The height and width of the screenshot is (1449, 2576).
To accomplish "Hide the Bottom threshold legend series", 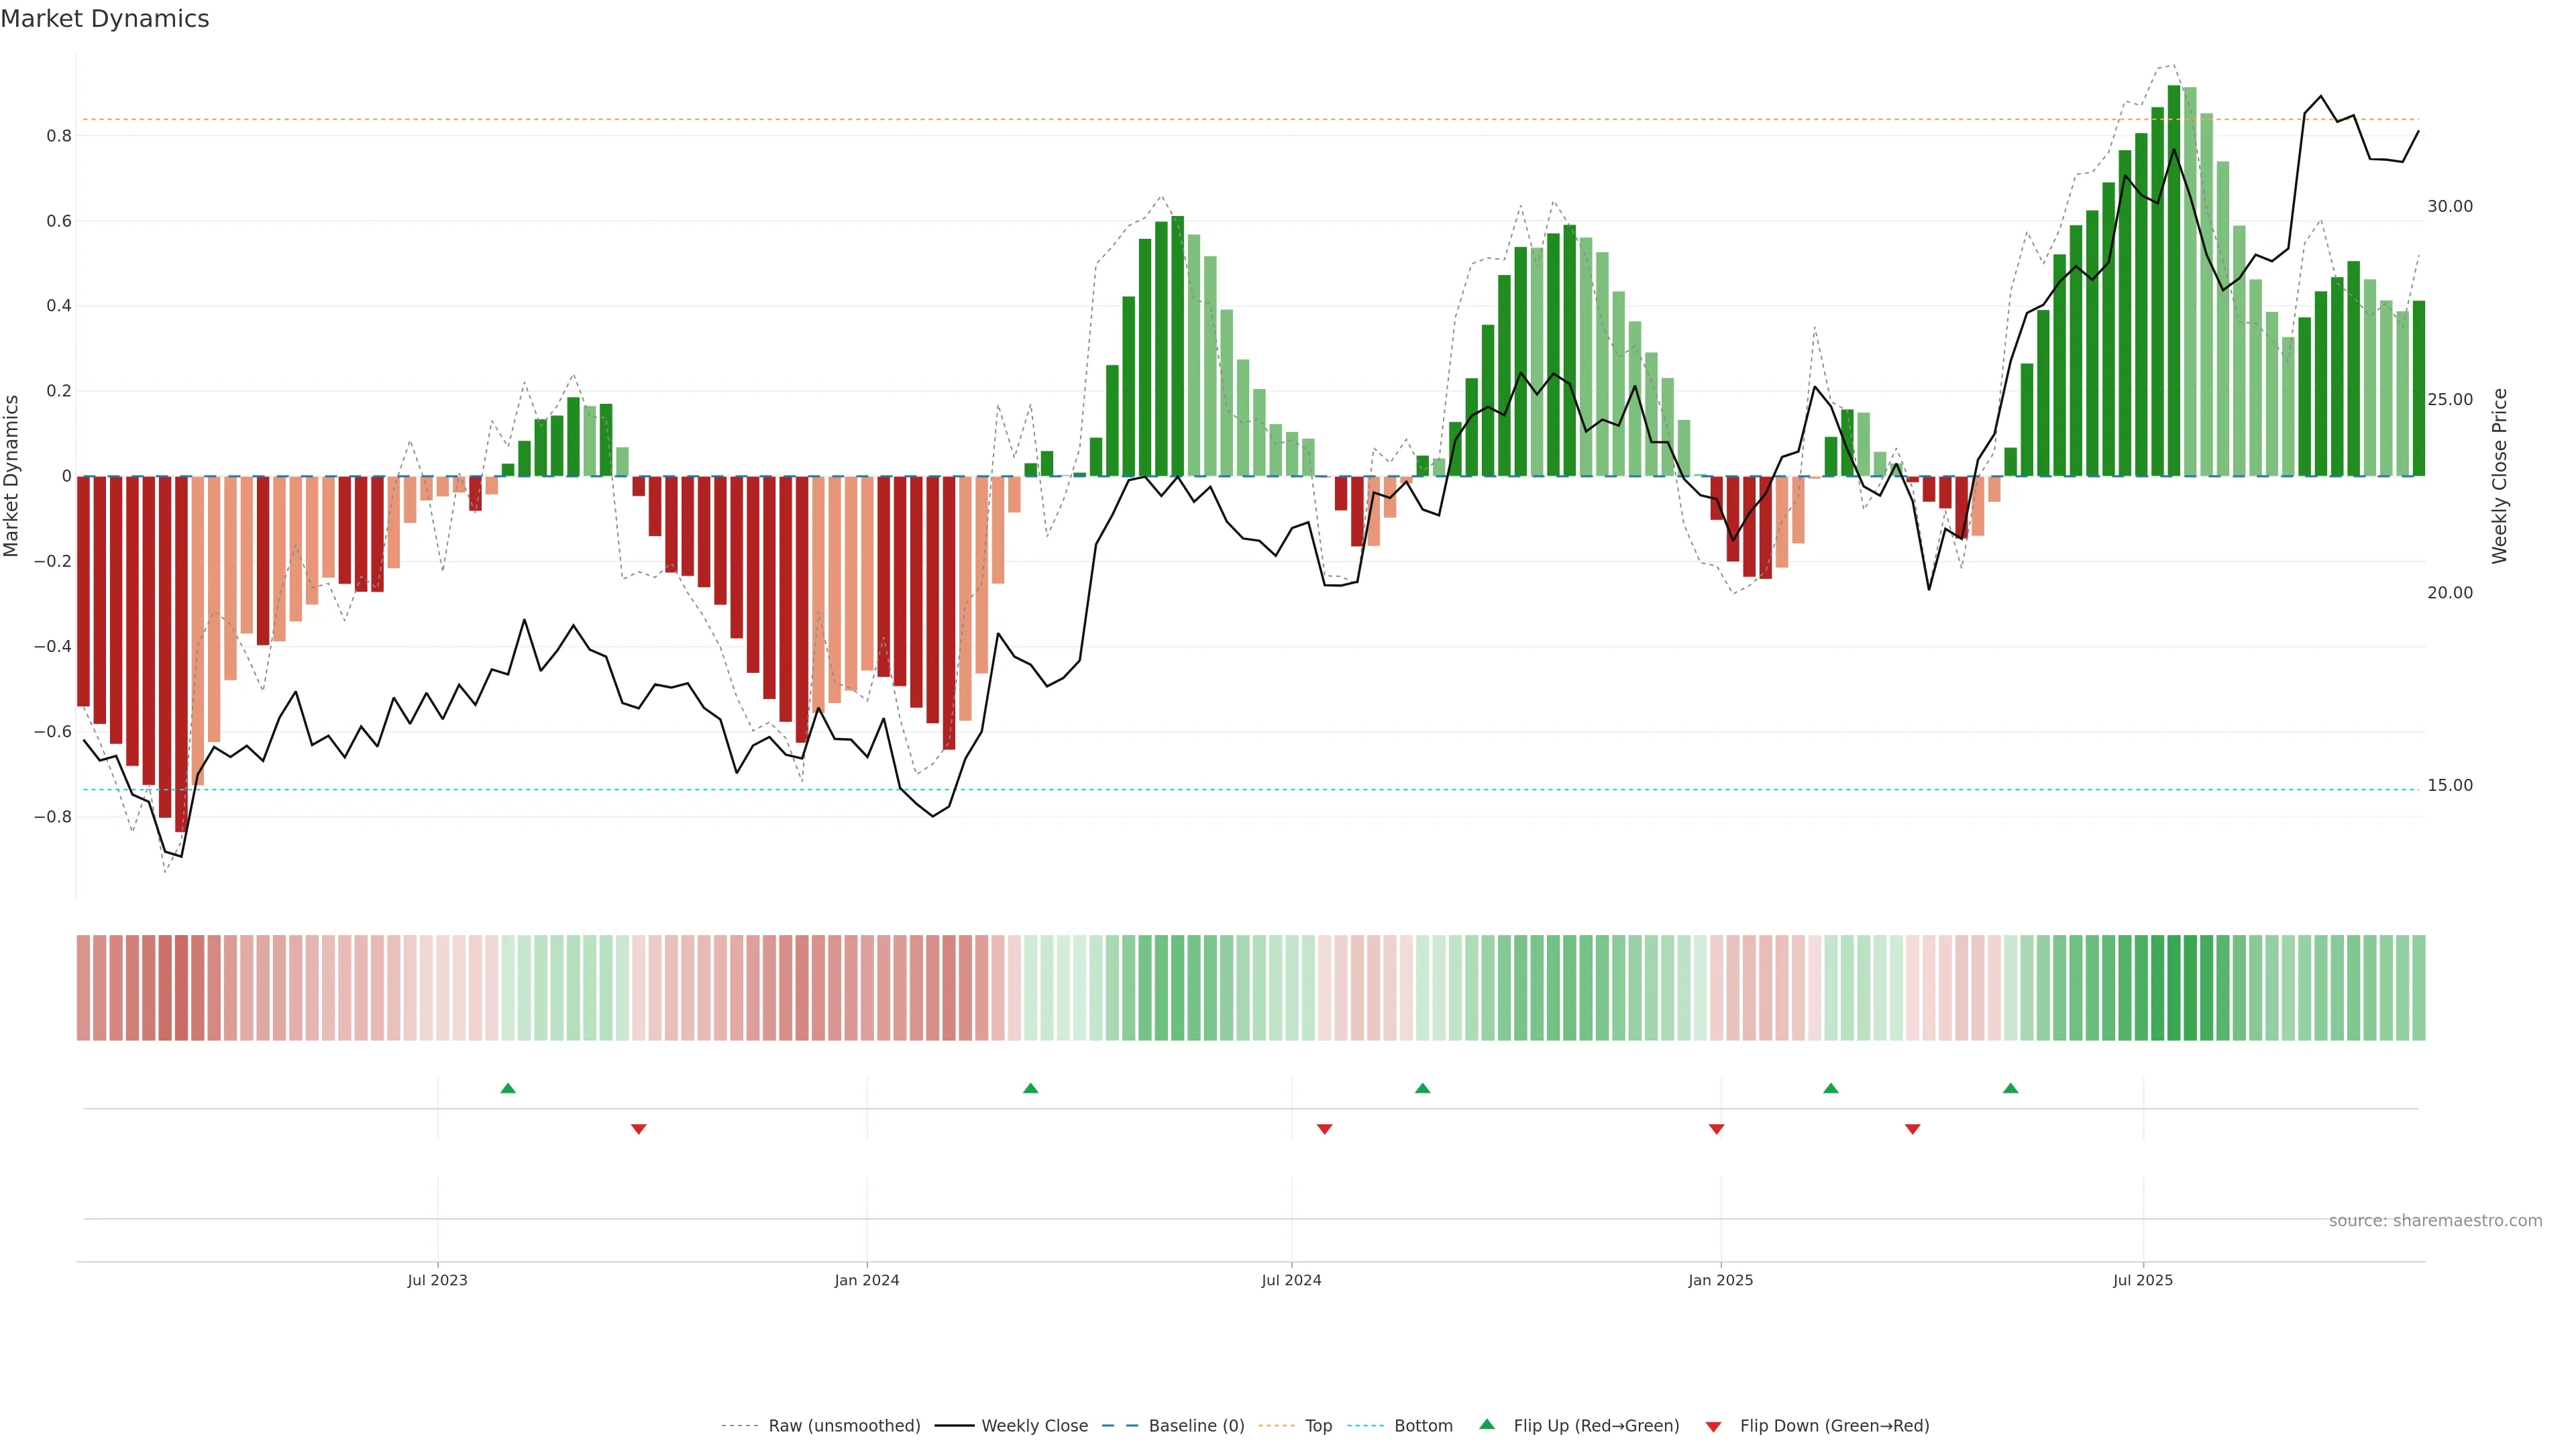I will click(x=1423, y=1426).
